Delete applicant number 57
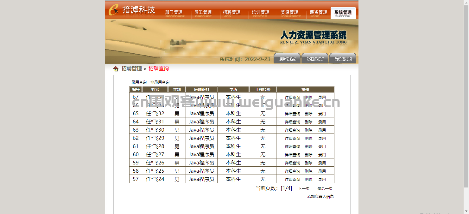 click(x=309, y=180)
